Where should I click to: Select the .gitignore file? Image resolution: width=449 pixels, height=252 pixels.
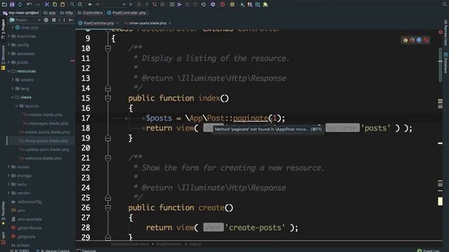click(23, 237)
